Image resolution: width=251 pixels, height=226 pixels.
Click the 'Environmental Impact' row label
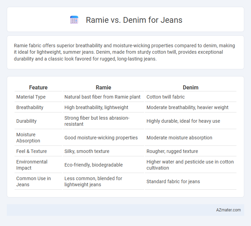click(x=32, y=165)
